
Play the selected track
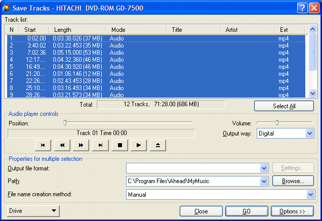[139, 145]
